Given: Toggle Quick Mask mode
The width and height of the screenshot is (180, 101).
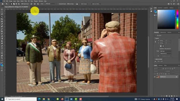Looking at the screenshot, I should 2,68.
